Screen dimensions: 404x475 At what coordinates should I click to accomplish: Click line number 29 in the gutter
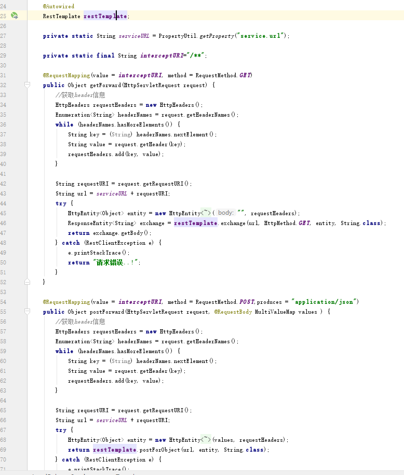[x=4, y=55]
